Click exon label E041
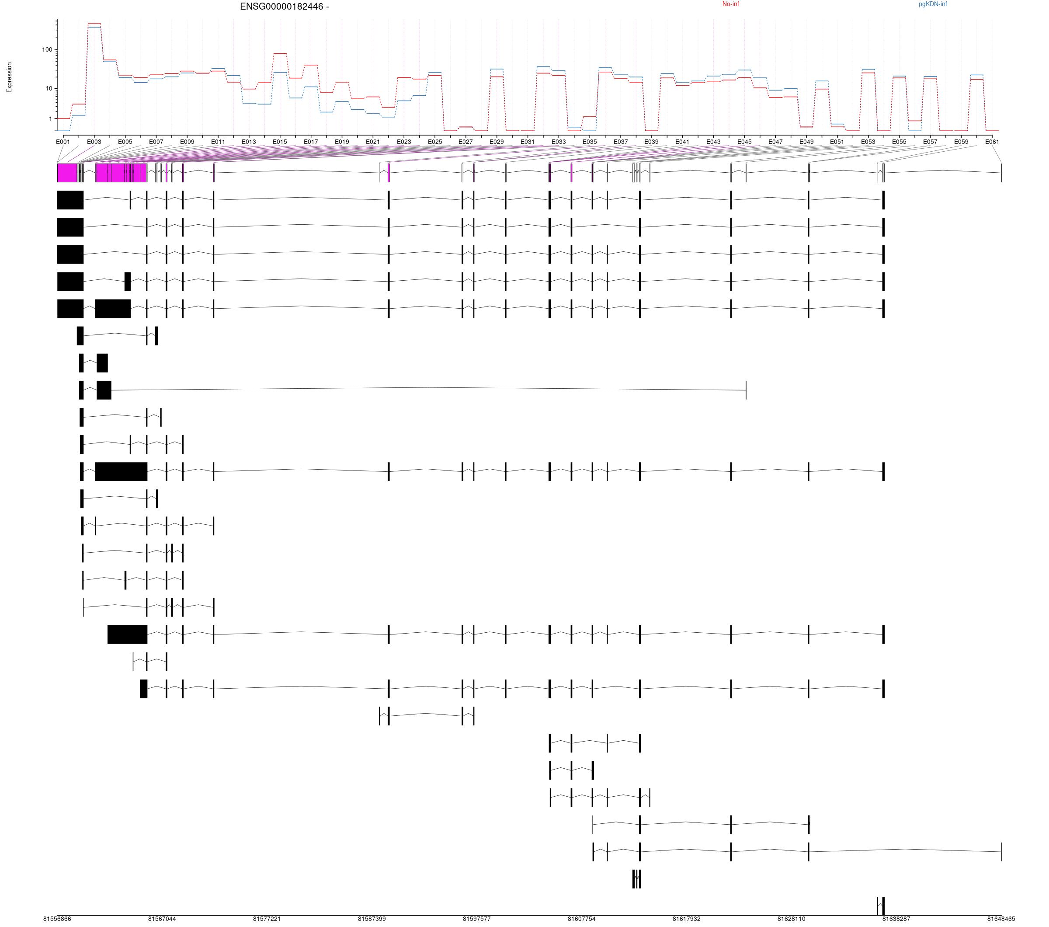1049x927 pixels. pos(683,142)
